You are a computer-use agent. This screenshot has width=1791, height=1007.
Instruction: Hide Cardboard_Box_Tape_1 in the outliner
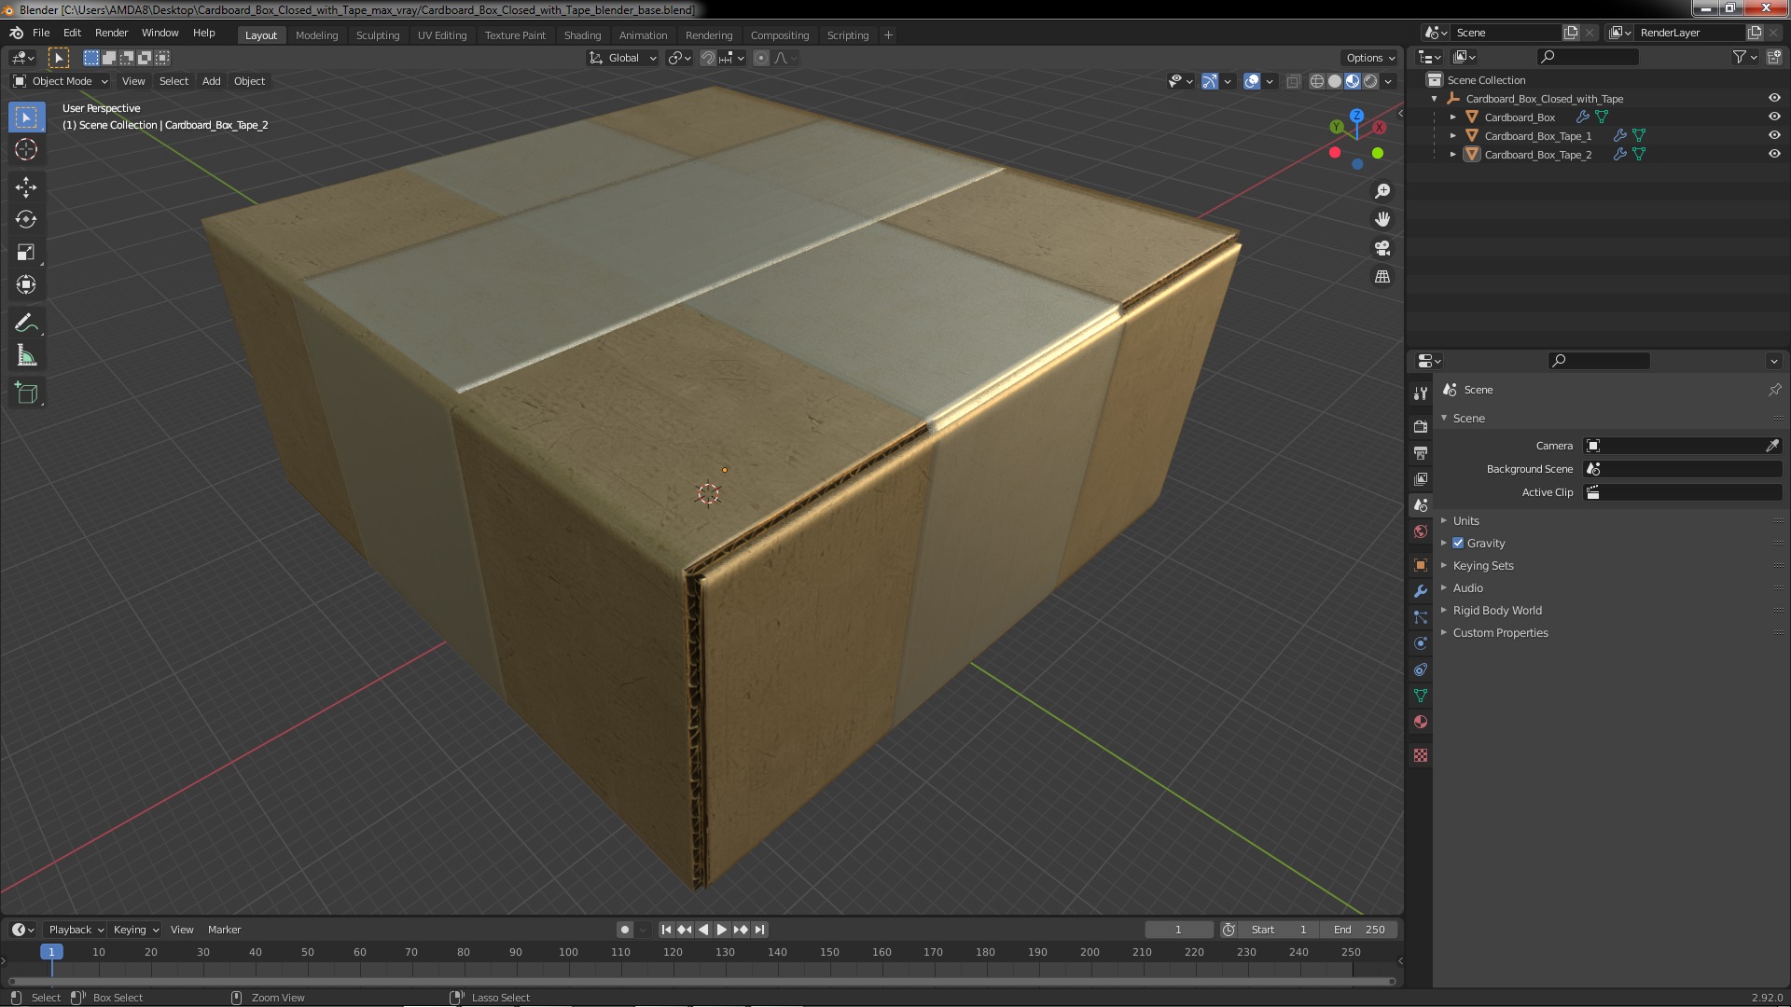tap(1773, 135)
